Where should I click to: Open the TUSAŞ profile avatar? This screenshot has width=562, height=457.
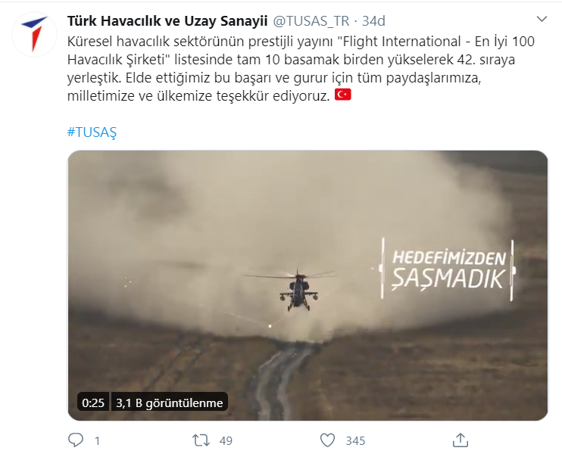pos(34,35)
